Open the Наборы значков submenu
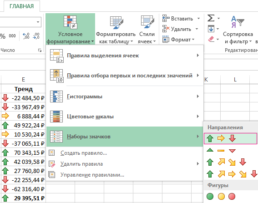The width and height of the screenshot is (258, 203). coord(125,137)
